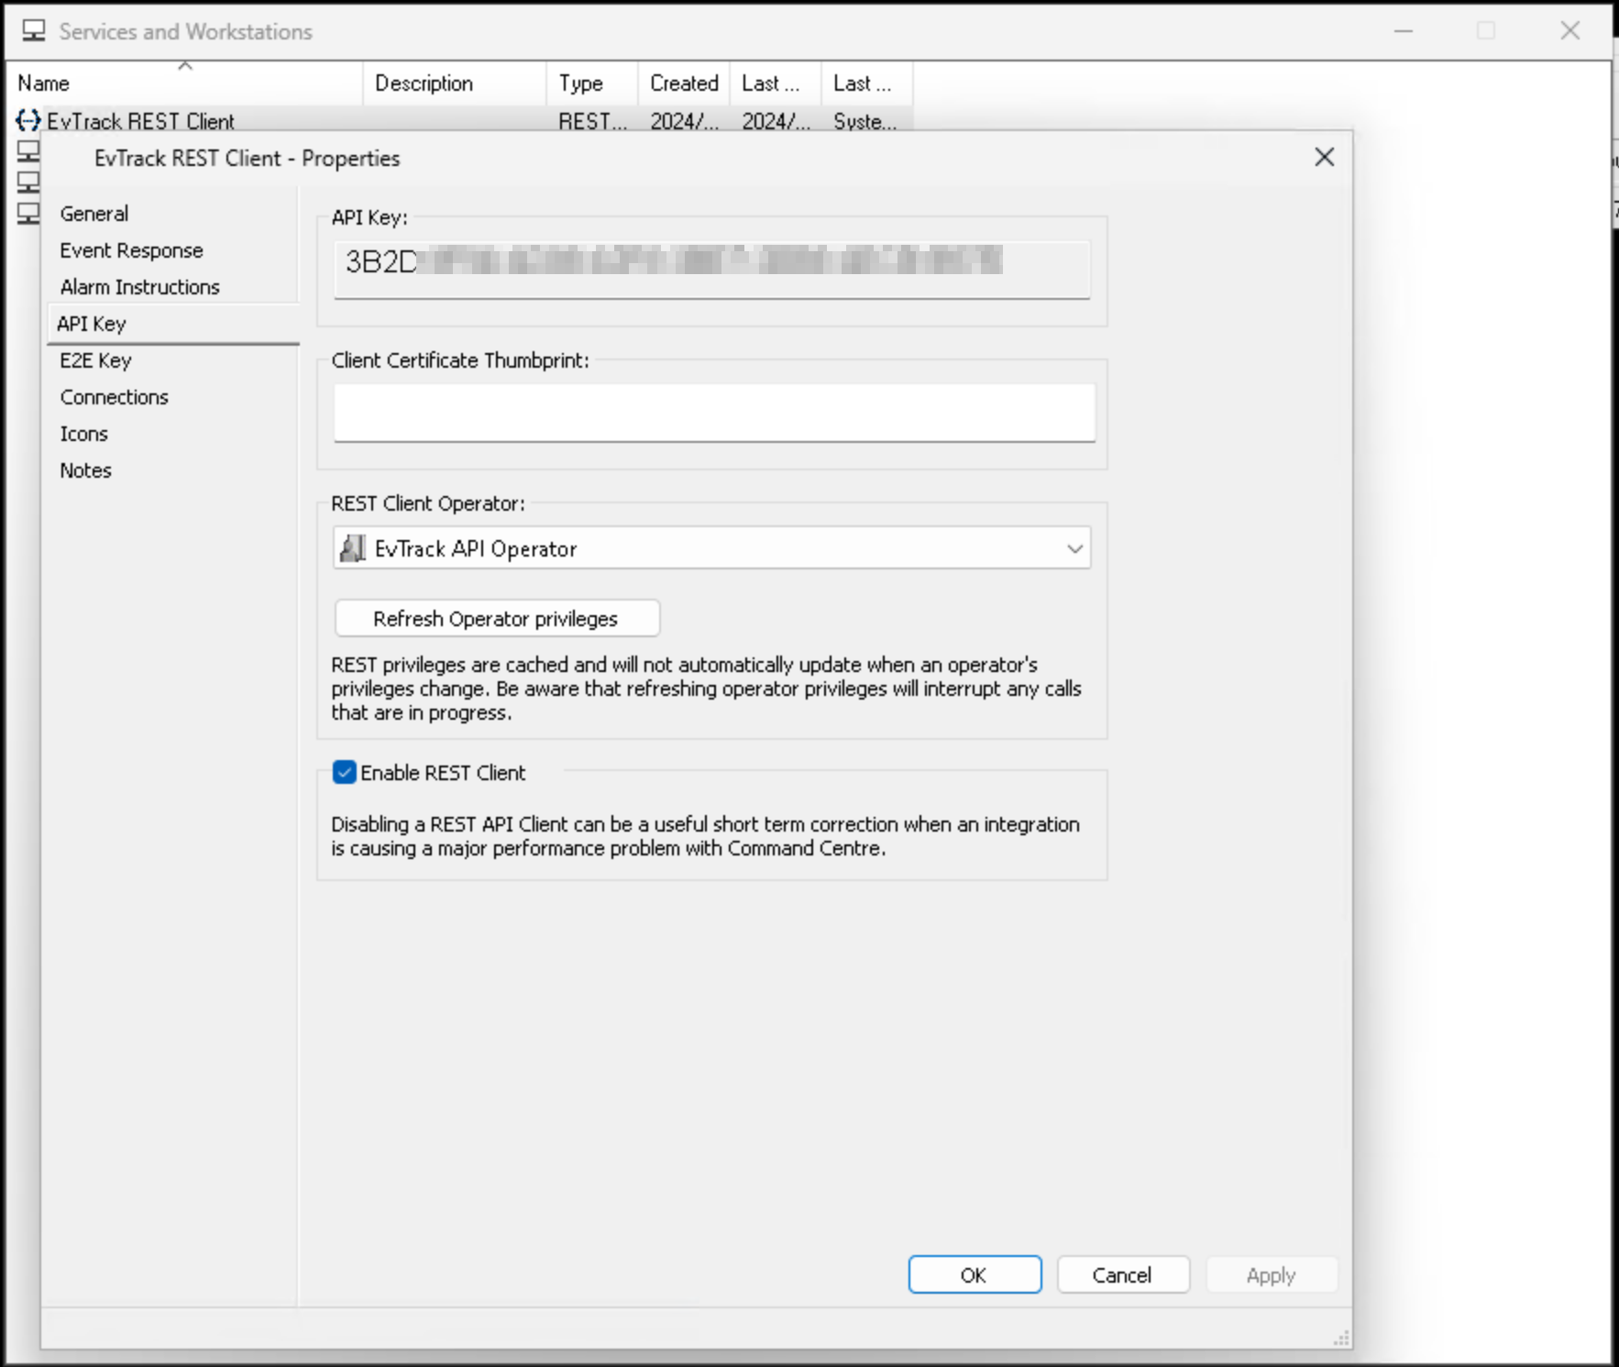
Task: Open the Icons page
Action: [83, 434]
